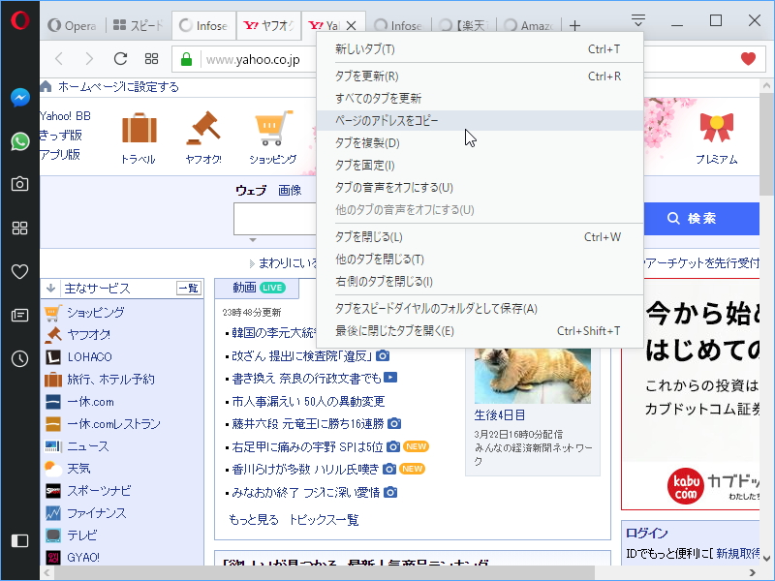The height and width of the screenshot is (581, 775).
Task: Open browsing history via the clock icon
Action: [x=19, y=358]
